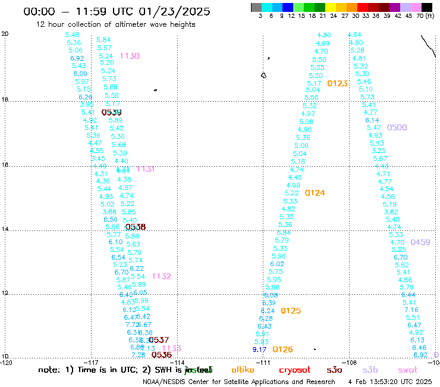Click the orange legend color swatch

[x=352, y=7]
